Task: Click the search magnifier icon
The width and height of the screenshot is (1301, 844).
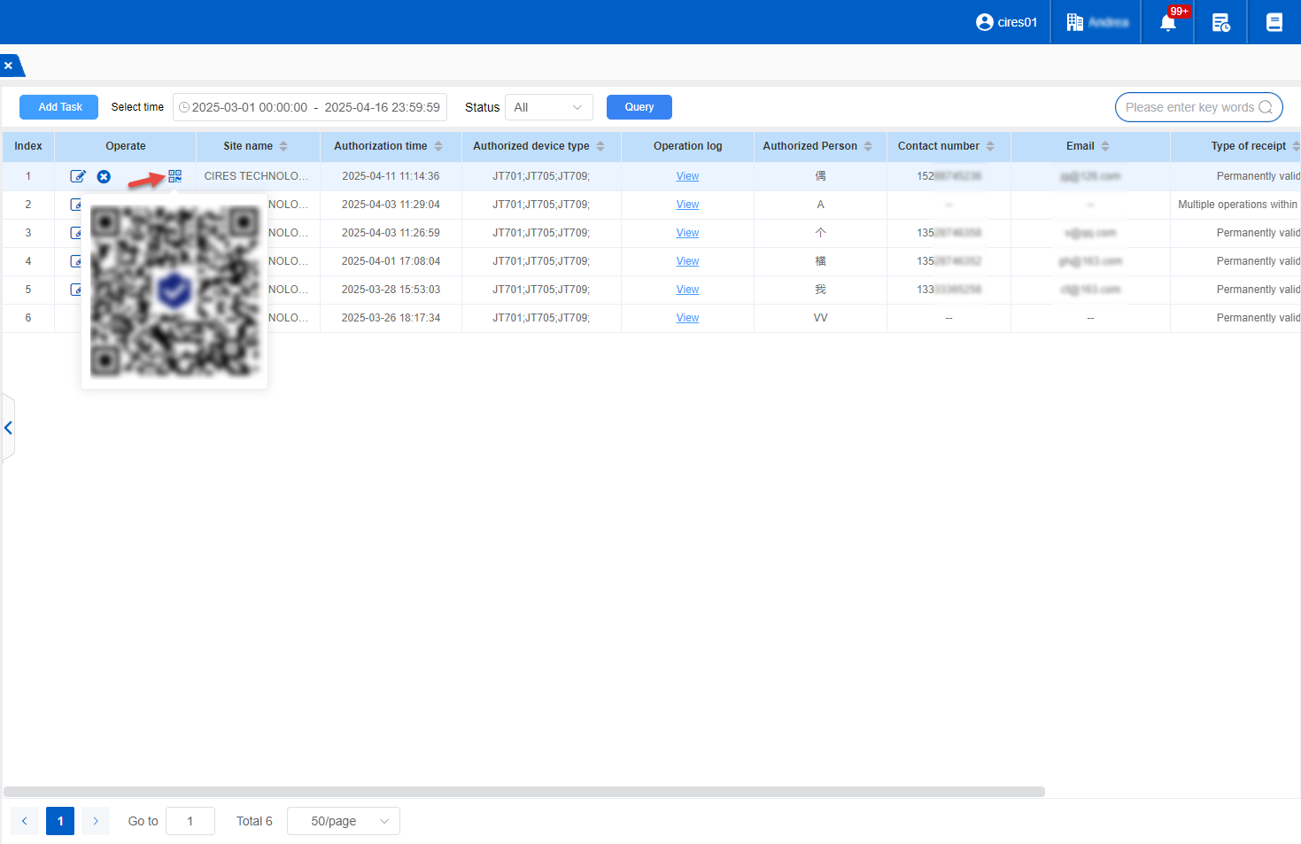Action: tap(1266, 107)
